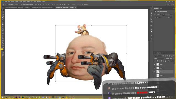Change screen mode at toolbar bottom
This screenshot has height=99, width=176.
[3, 55]
